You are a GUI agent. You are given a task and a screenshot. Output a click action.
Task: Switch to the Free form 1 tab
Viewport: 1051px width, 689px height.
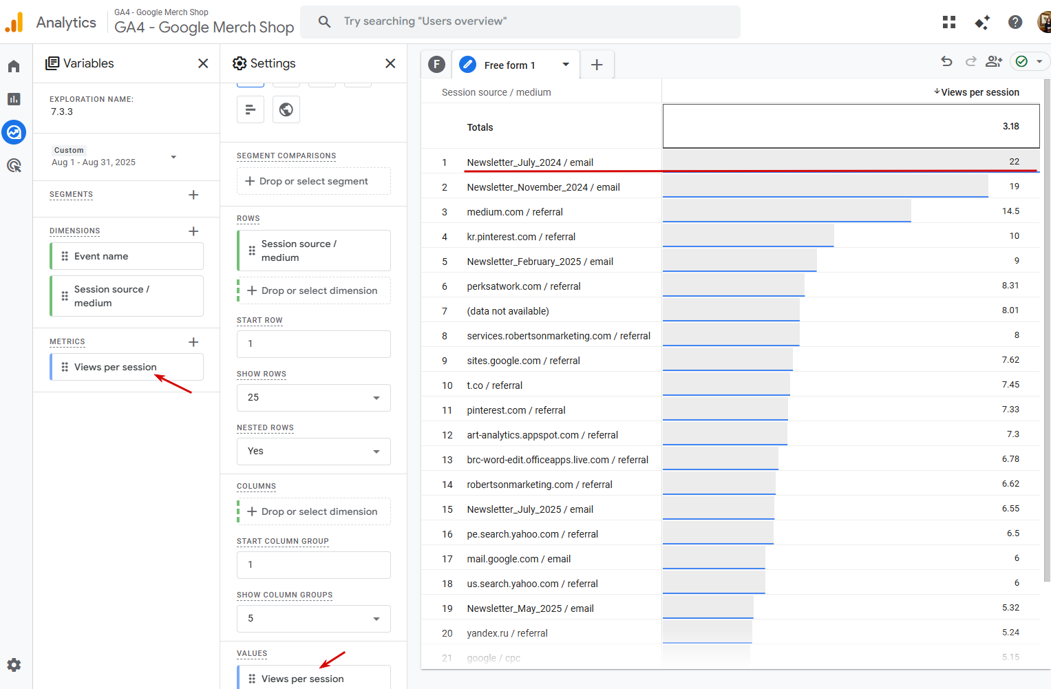click(x=509, y=65)
